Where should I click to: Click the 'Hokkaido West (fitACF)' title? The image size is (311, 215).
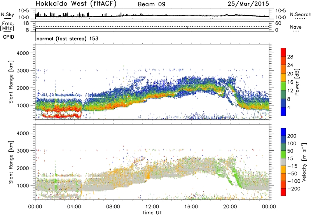[76, 4]
